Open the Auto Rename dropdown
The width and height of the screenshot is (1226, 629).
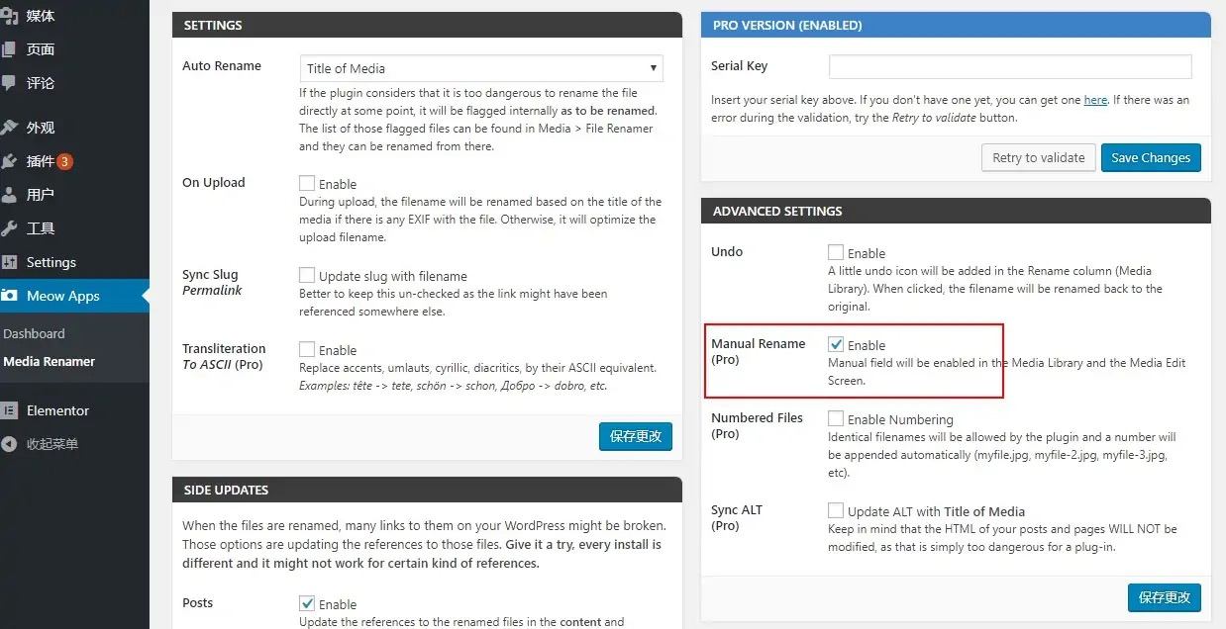tap(481, 68)
